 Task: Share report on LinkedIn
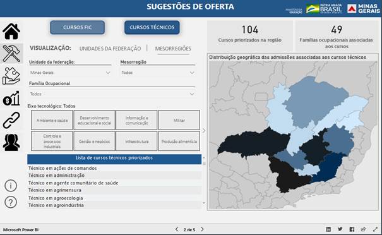328,229
